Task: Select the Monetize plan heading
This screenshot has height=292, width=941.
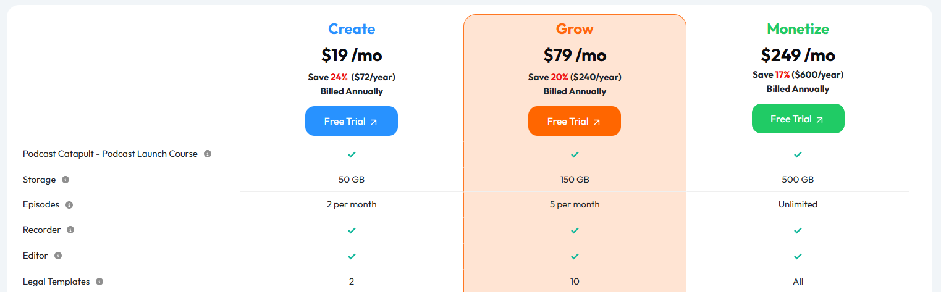Action: (798, 29)
